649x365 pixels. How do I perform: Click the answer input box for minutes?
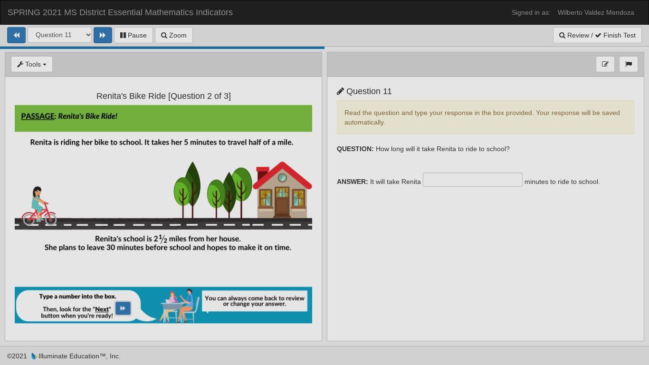point(473,180)
